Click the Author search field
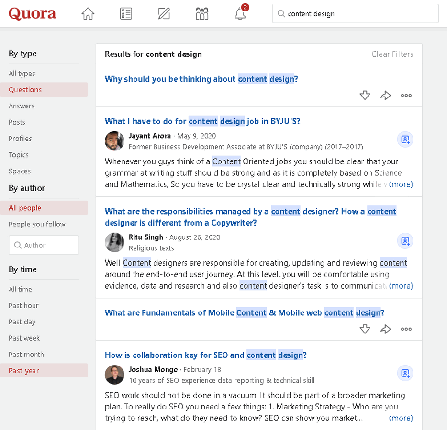Viewport: 447px width, 430px height. point(44,245)
